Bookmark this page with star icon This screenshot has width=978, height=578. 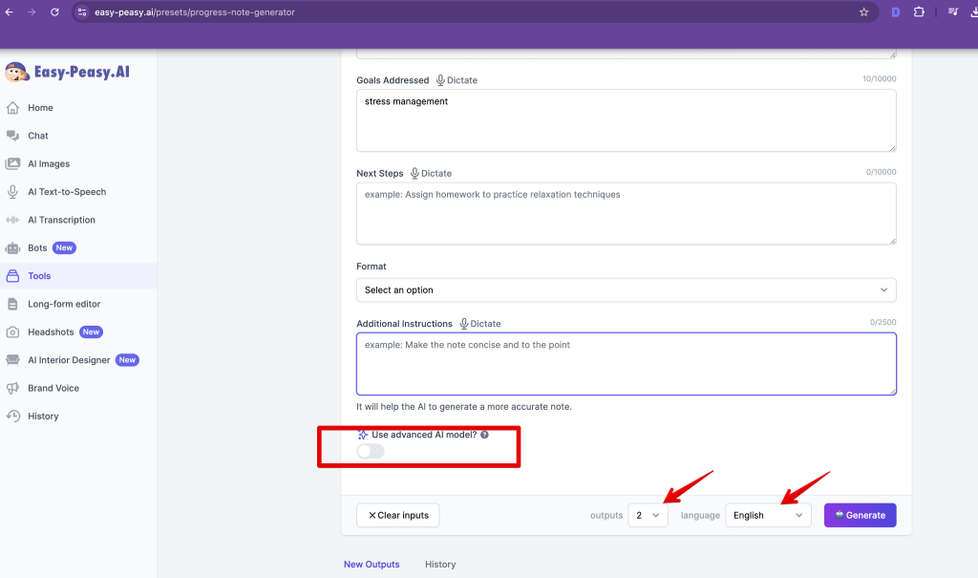[863, 12]
